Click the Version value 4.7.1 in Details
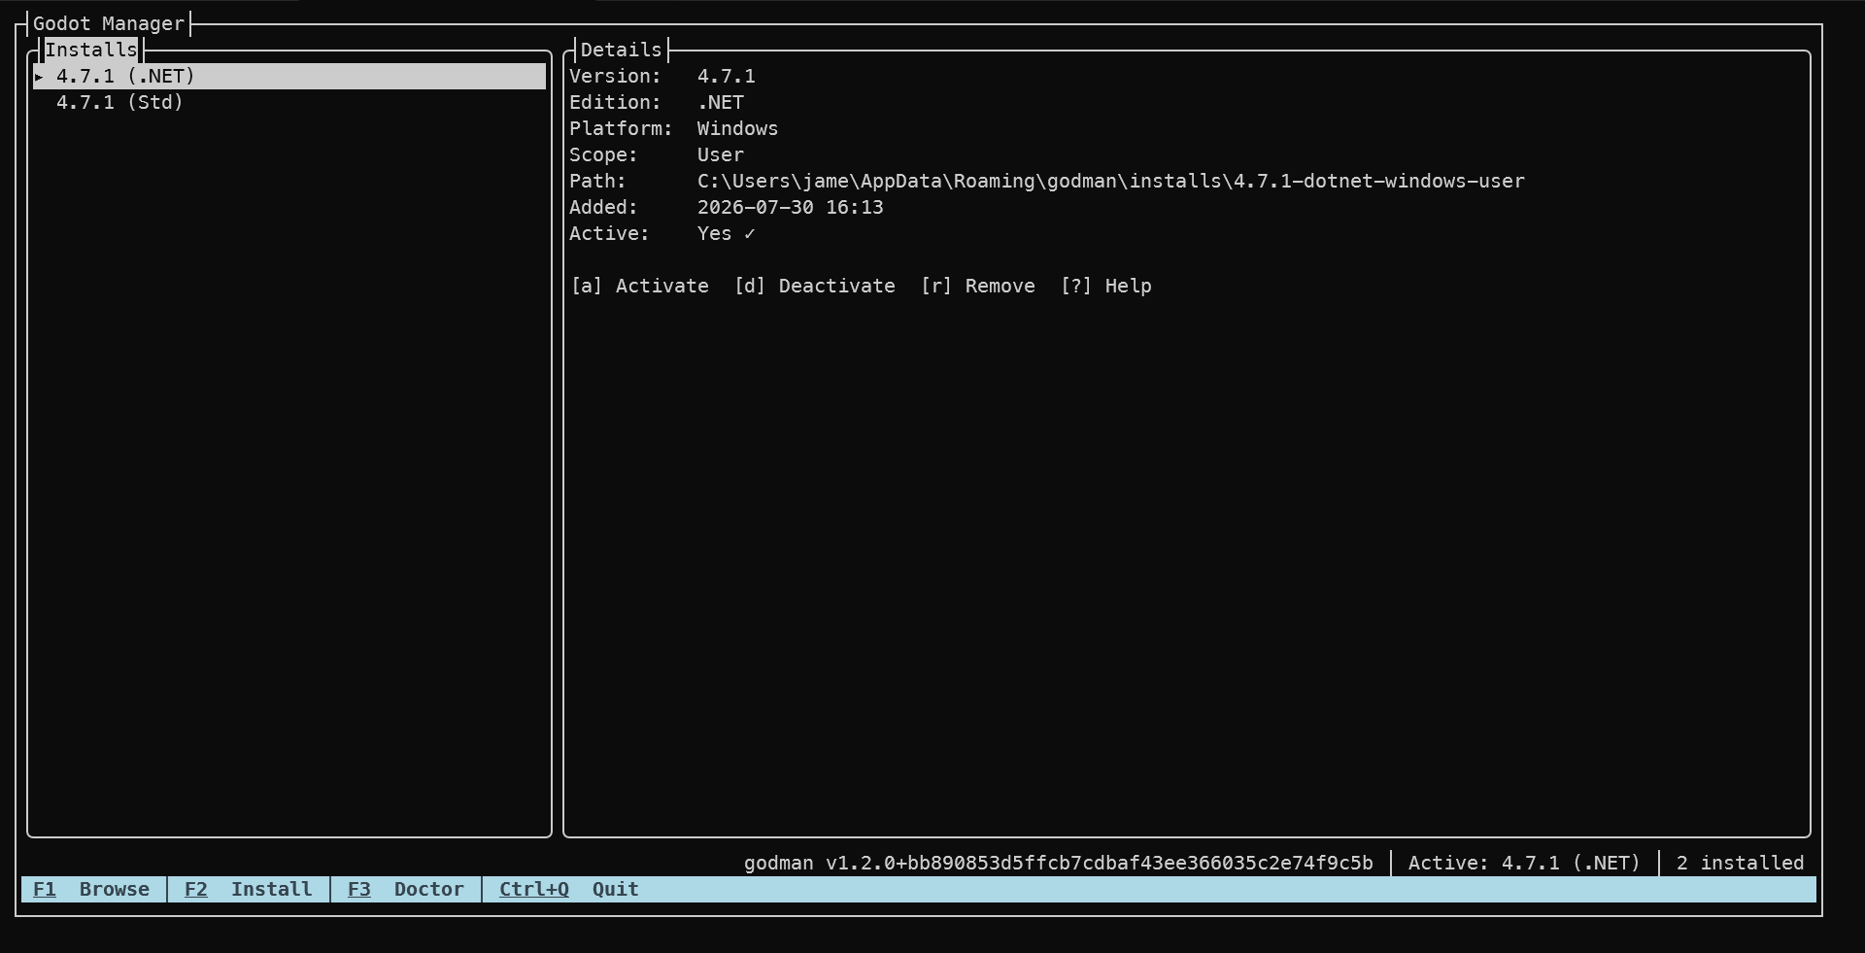The height and width of the screenshot is (953, 1865). click(x=727, y=76)
